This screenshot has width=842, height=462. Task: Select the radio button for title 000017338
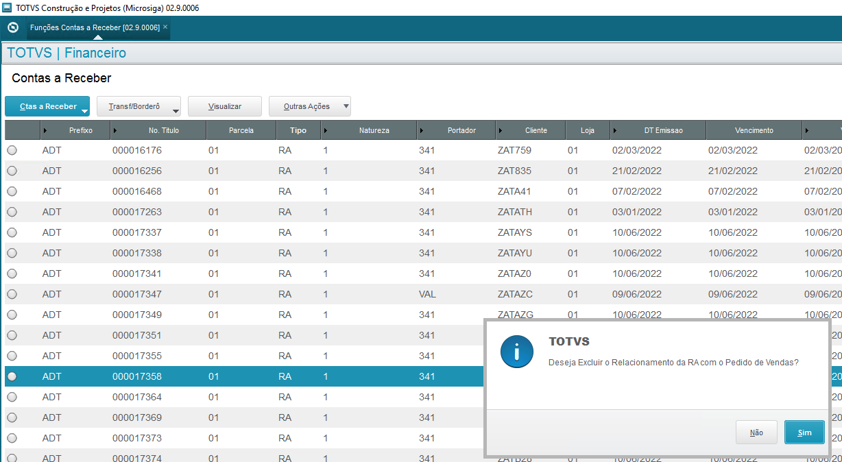click(x=12, y=253)
